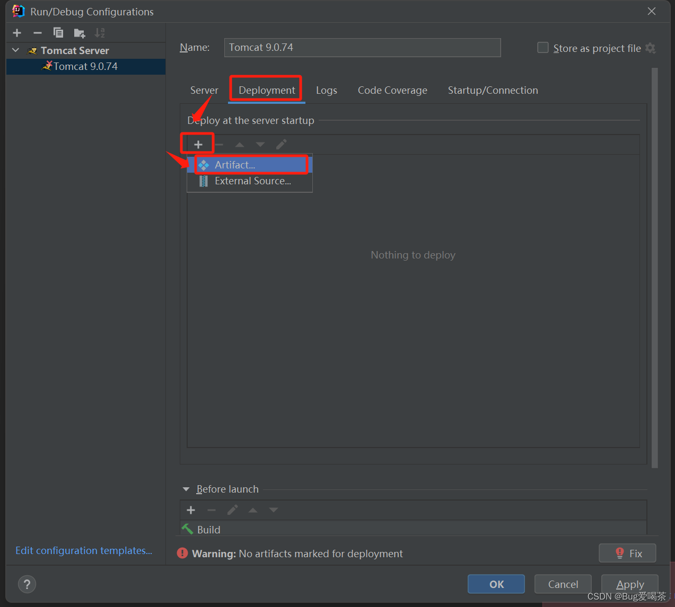Click the minus icon in the deployment toolbar

coord(218,144)
